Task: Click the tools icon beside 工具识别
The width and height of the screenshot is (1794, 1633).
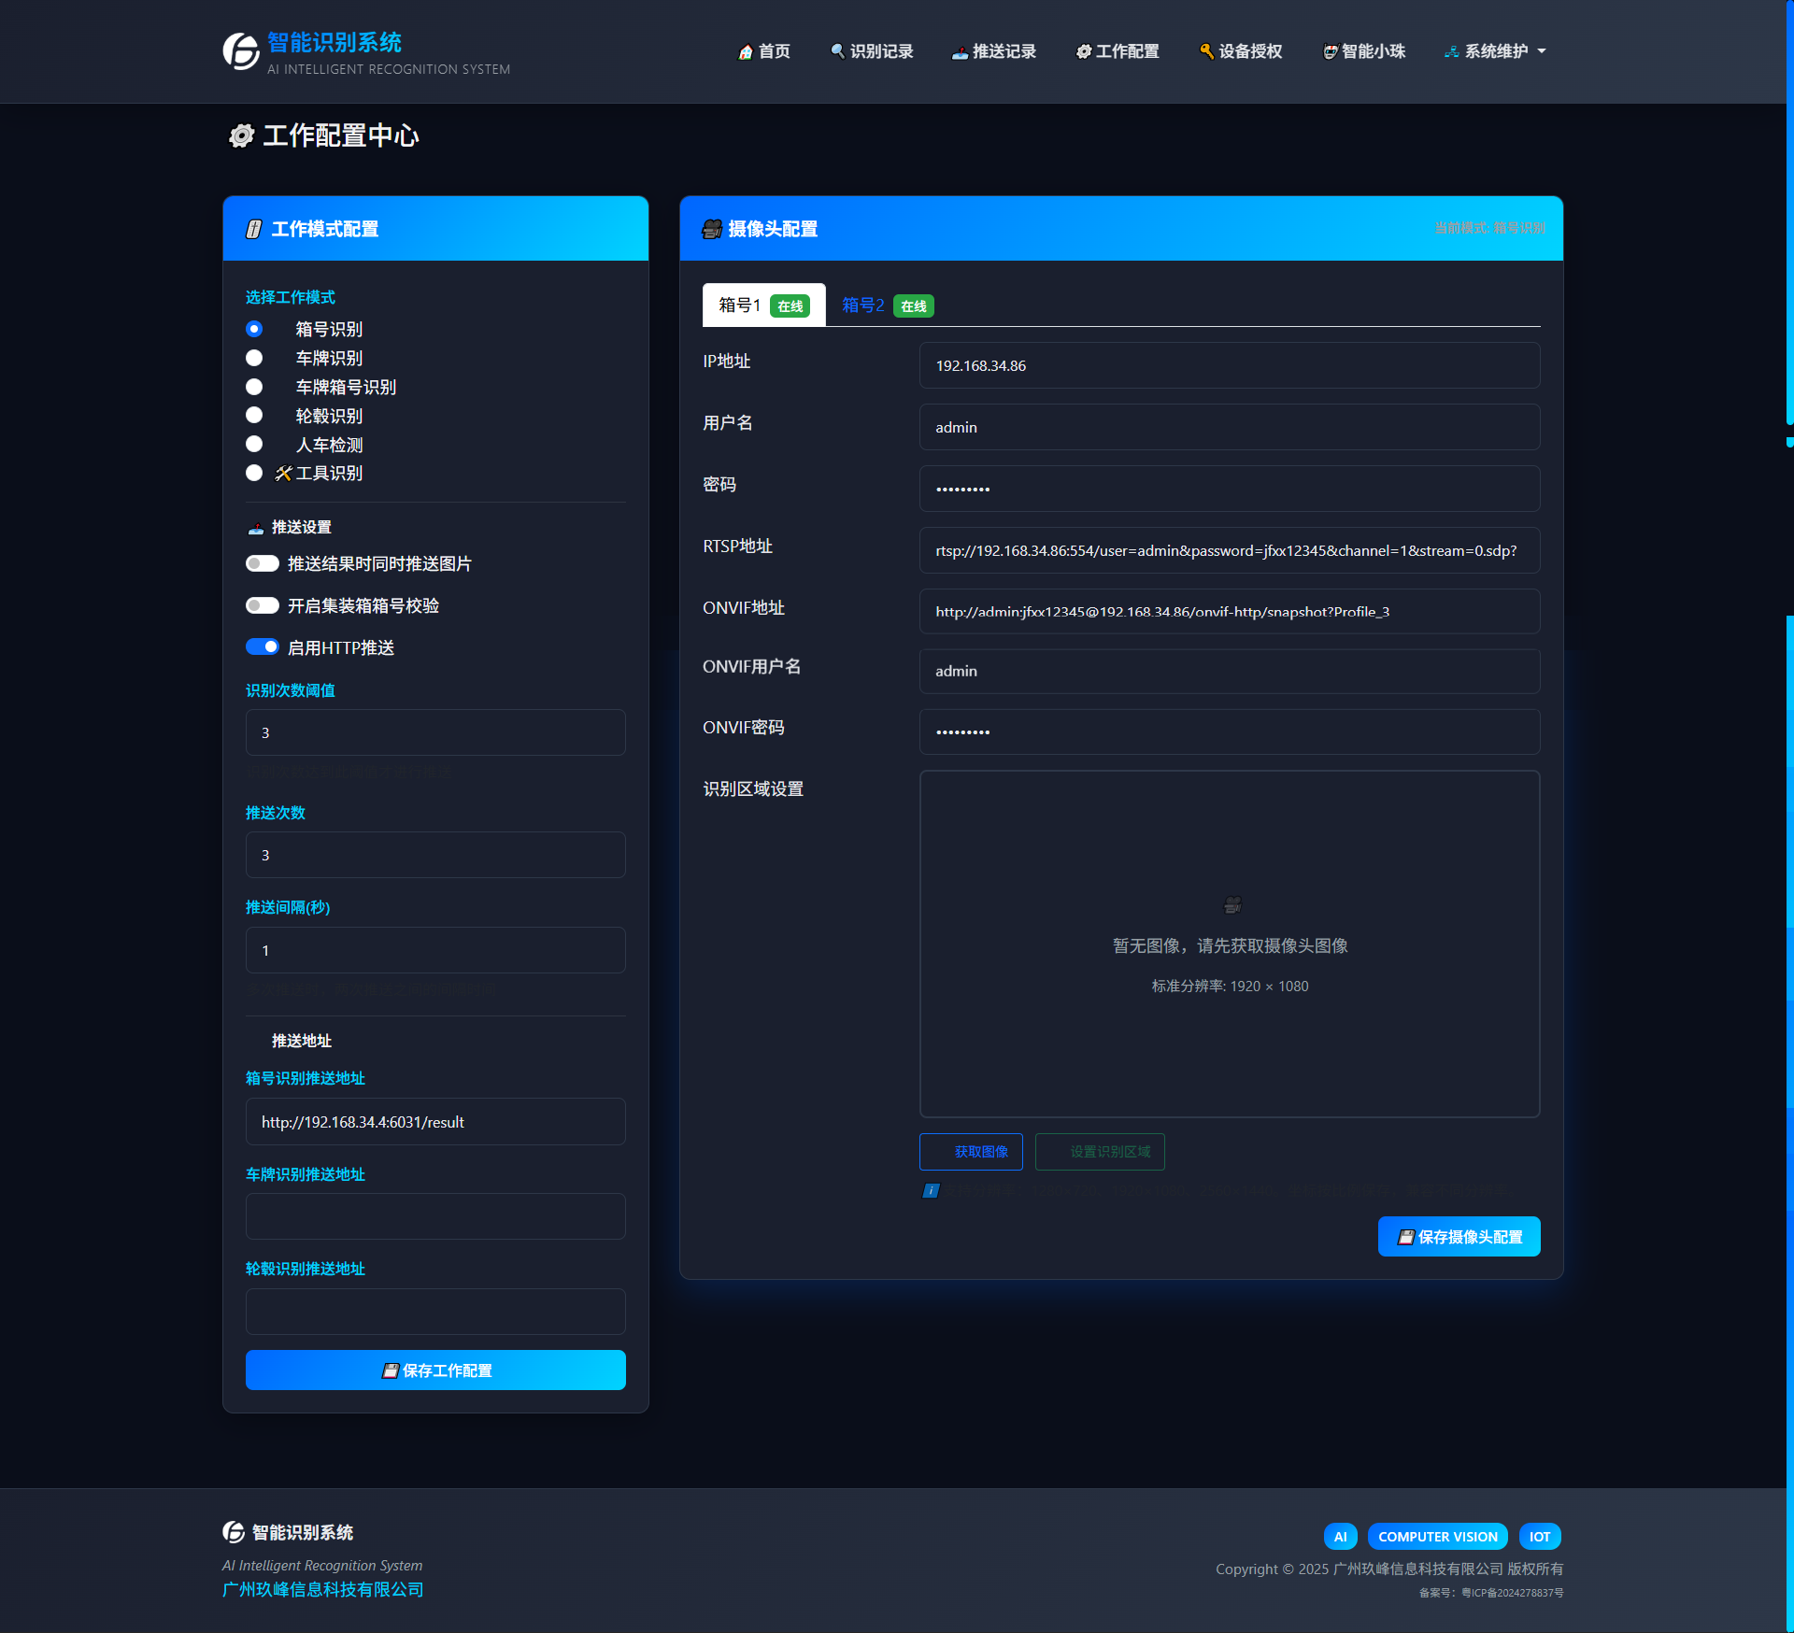Action: point(283,474)
